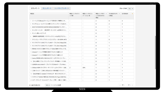Viewport: 164px width, 92px height.
Task: Select the モンハン飯レシピブック row text
Action: (x=39, y=33)
